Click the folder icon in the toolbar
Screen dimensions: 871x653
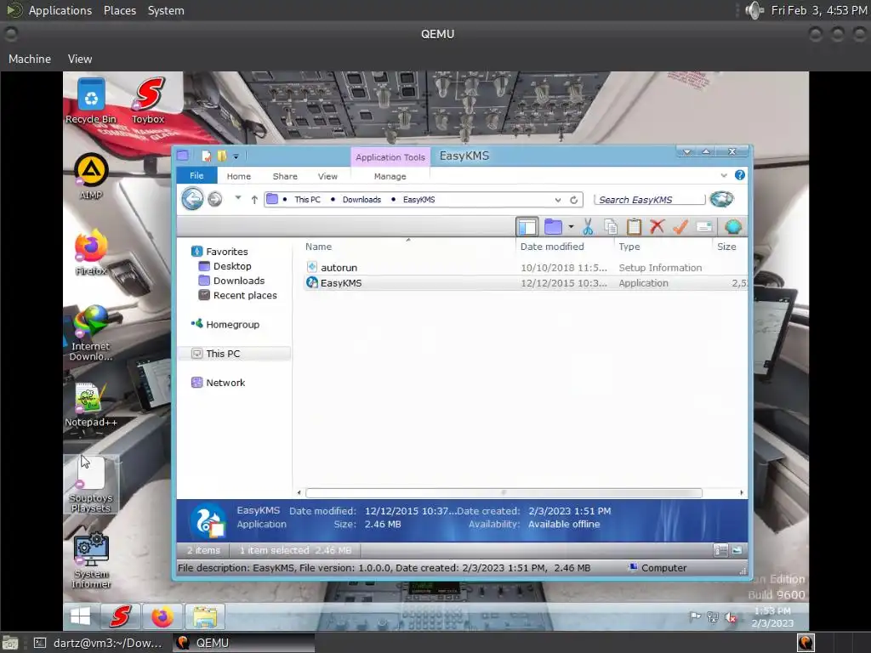(x=553, y=226)
